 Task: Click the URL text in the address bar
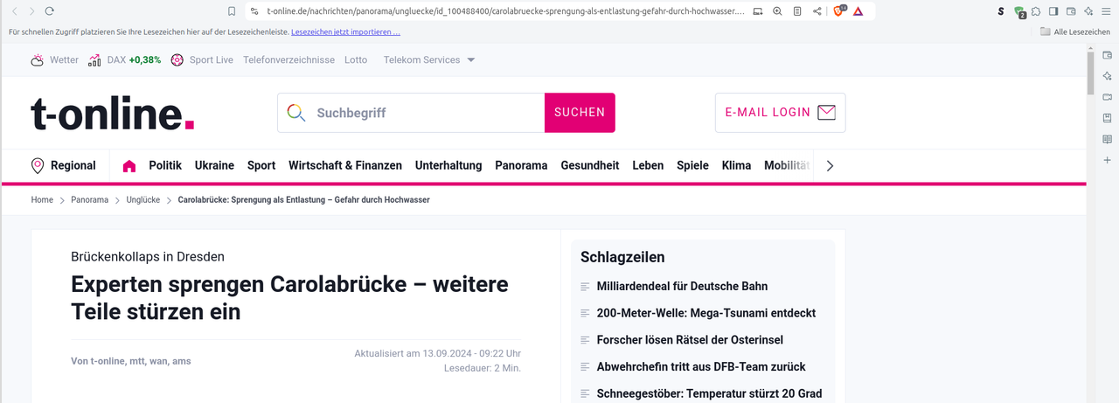pyautogui.click(x=506, y=11)
